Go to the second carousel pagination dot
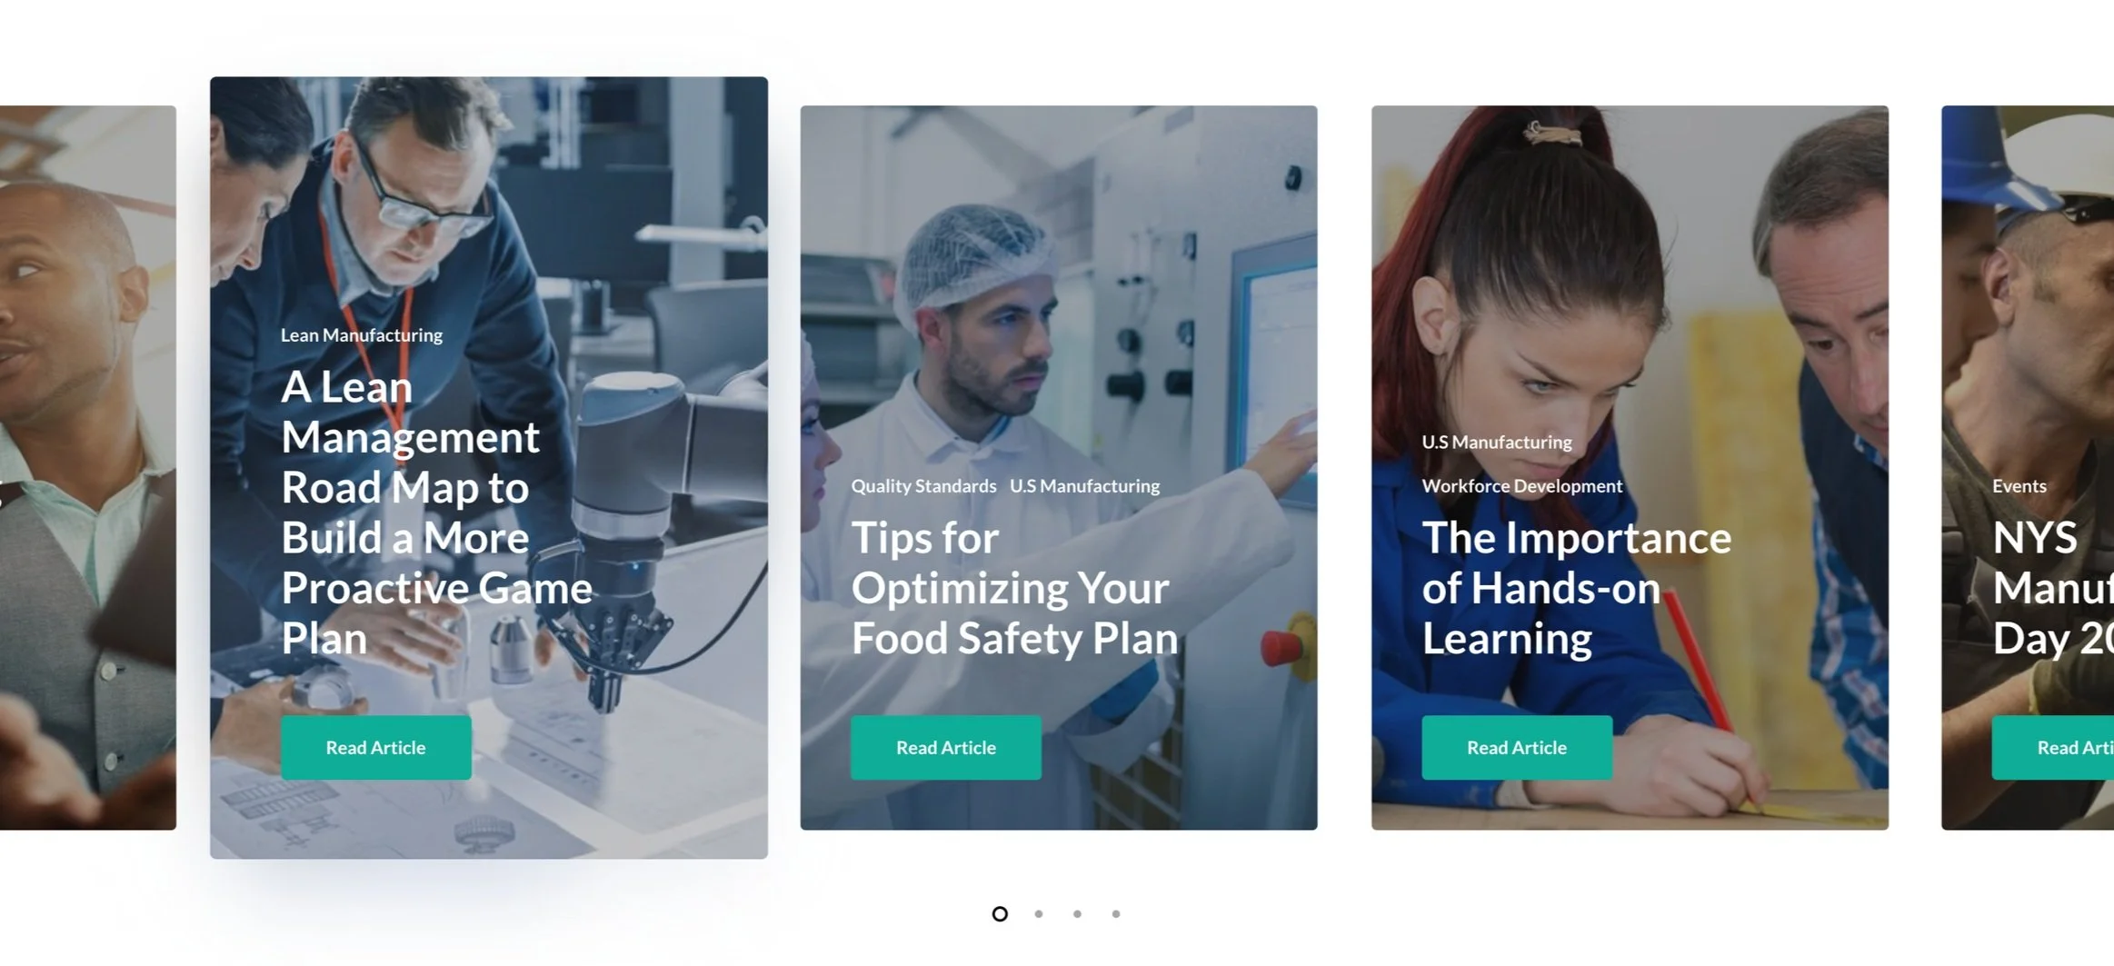This screenshot has width=2114, height=966. [x=1039, y=913]
